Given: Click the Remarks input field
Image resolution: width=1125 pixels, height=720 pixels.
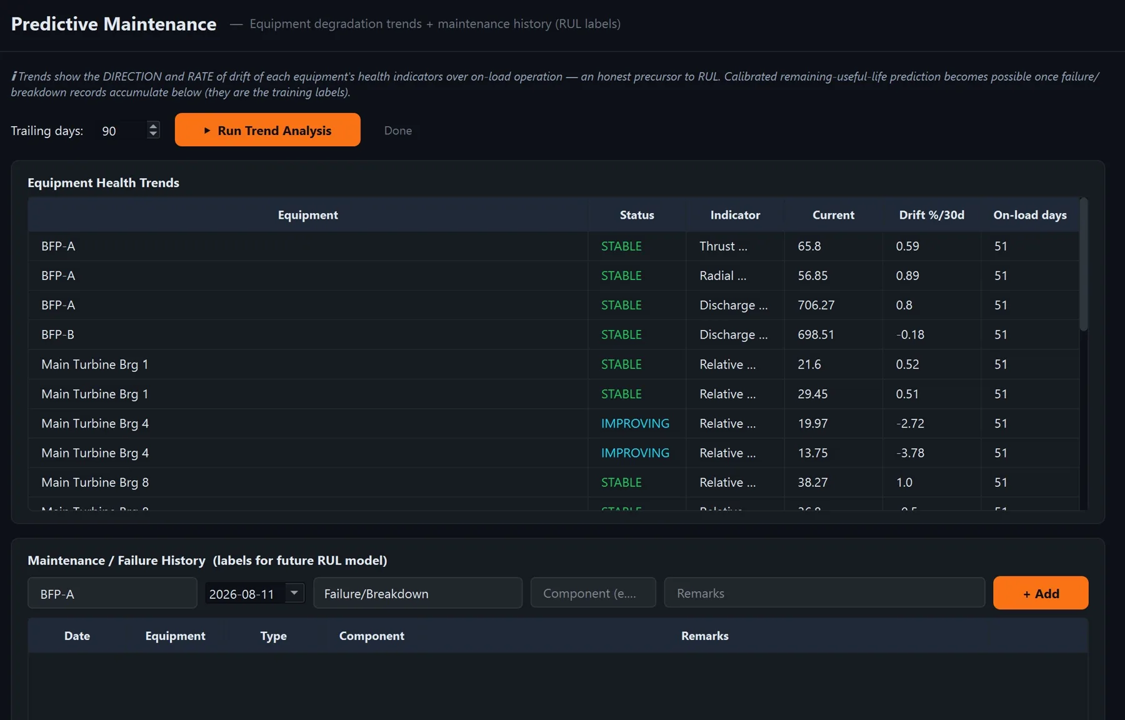Looking at the screenshot, I should pyautogui.click(x=824, y=593).
